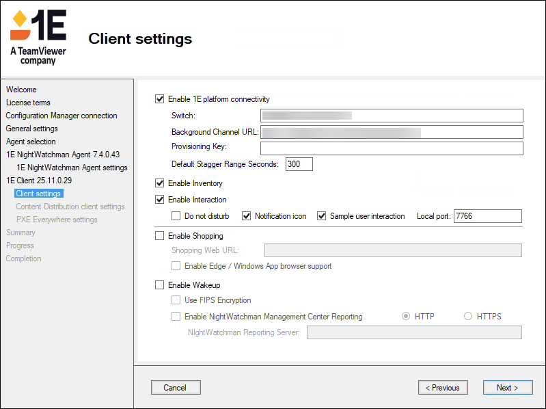This screenshot has height=409, width=546.
Task: Enable the Shopping checkbox
Action: 160,236
